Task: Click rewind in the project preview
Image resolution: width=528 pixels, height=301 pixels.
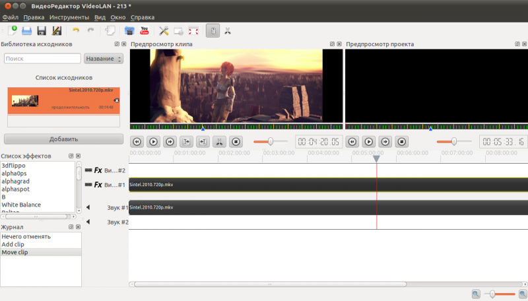Action: (x=352, y=142)
